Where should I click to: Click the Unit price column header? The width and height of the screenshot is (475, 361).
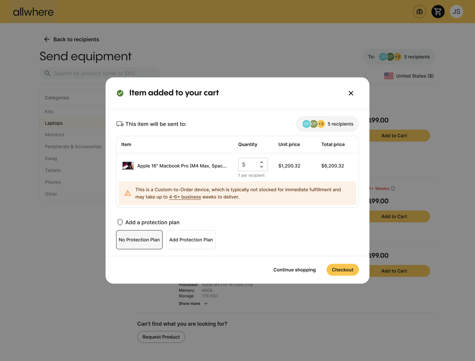pyautogui.click(x=289, y=145)
